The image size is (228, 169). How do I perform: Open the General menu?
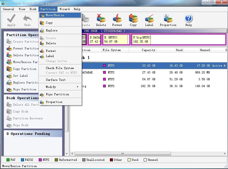click(8, 9)
